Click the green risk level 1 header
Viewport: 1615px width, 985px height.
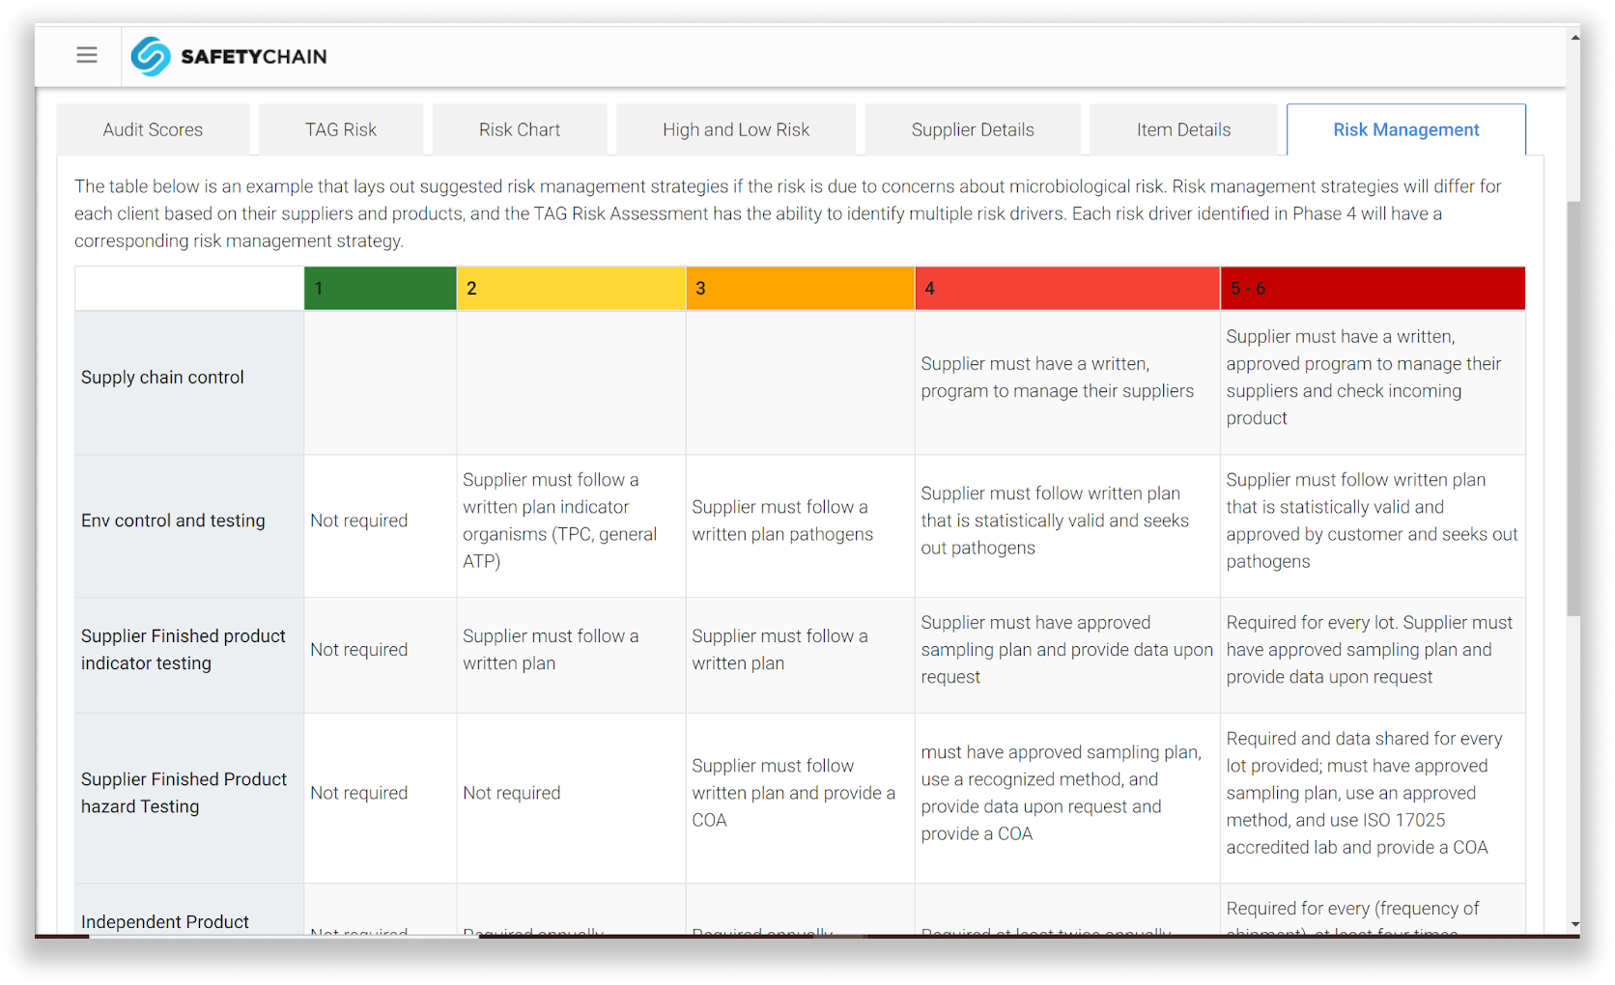[x=380, y=288]
